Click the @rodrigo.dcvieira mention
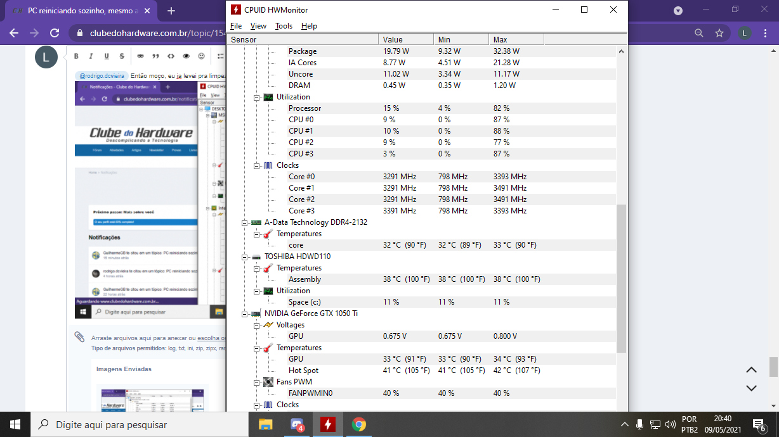Screen dimensions: 779x437 [101, 76]
